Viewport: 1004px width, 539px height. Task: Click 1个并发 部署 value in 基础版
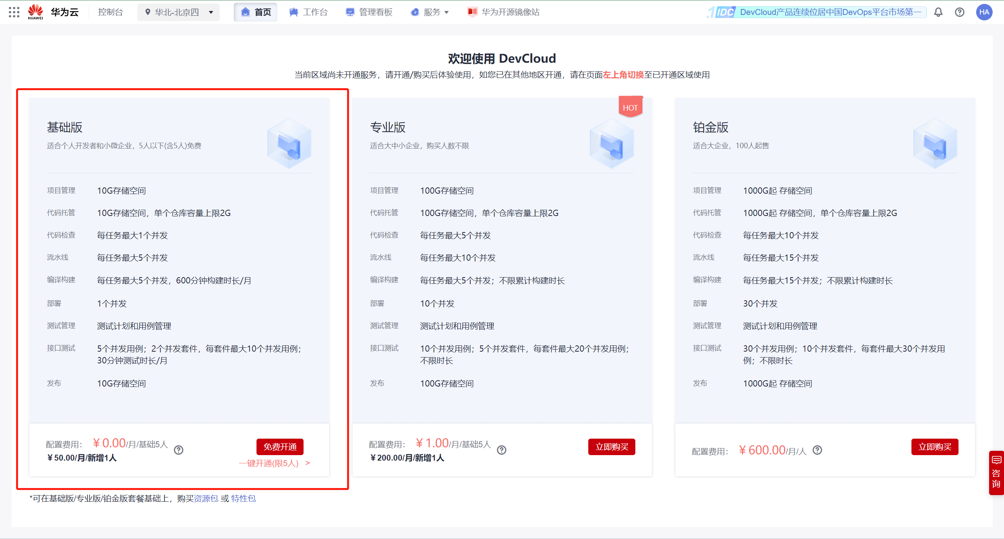pyautogui.click(x=112, y=303)
